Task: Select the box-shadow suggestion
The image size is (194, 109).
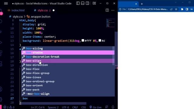Action: coord(68,52)
